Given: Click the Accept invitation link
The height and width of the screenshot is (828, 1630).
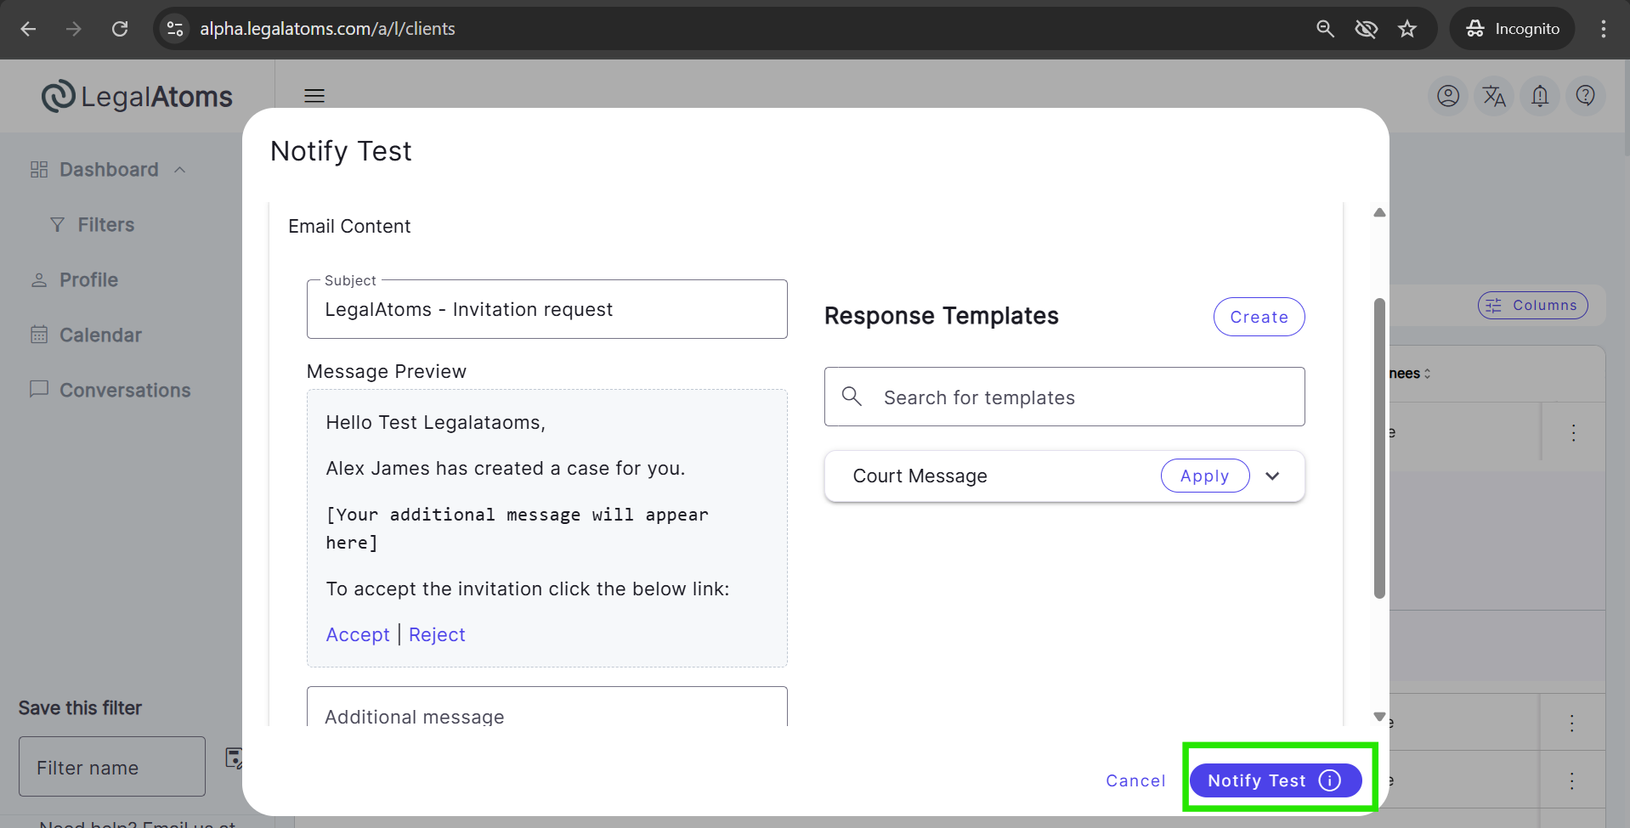Looking at the screenshot, I should coord(358,635).
